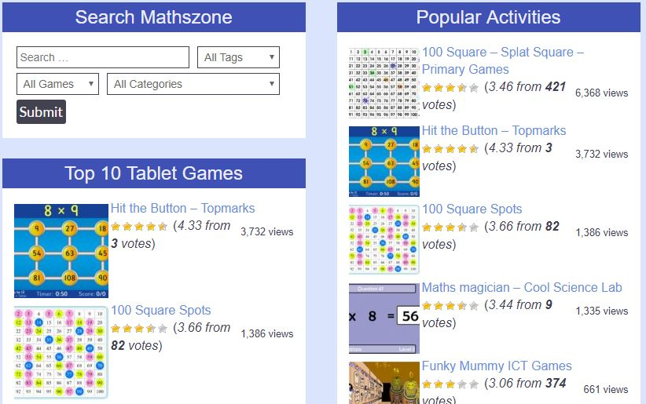Open the Splat Square thumbnail in Popular Activities
The width and height of the screenshot is (646, 404).
coord(384,82)
